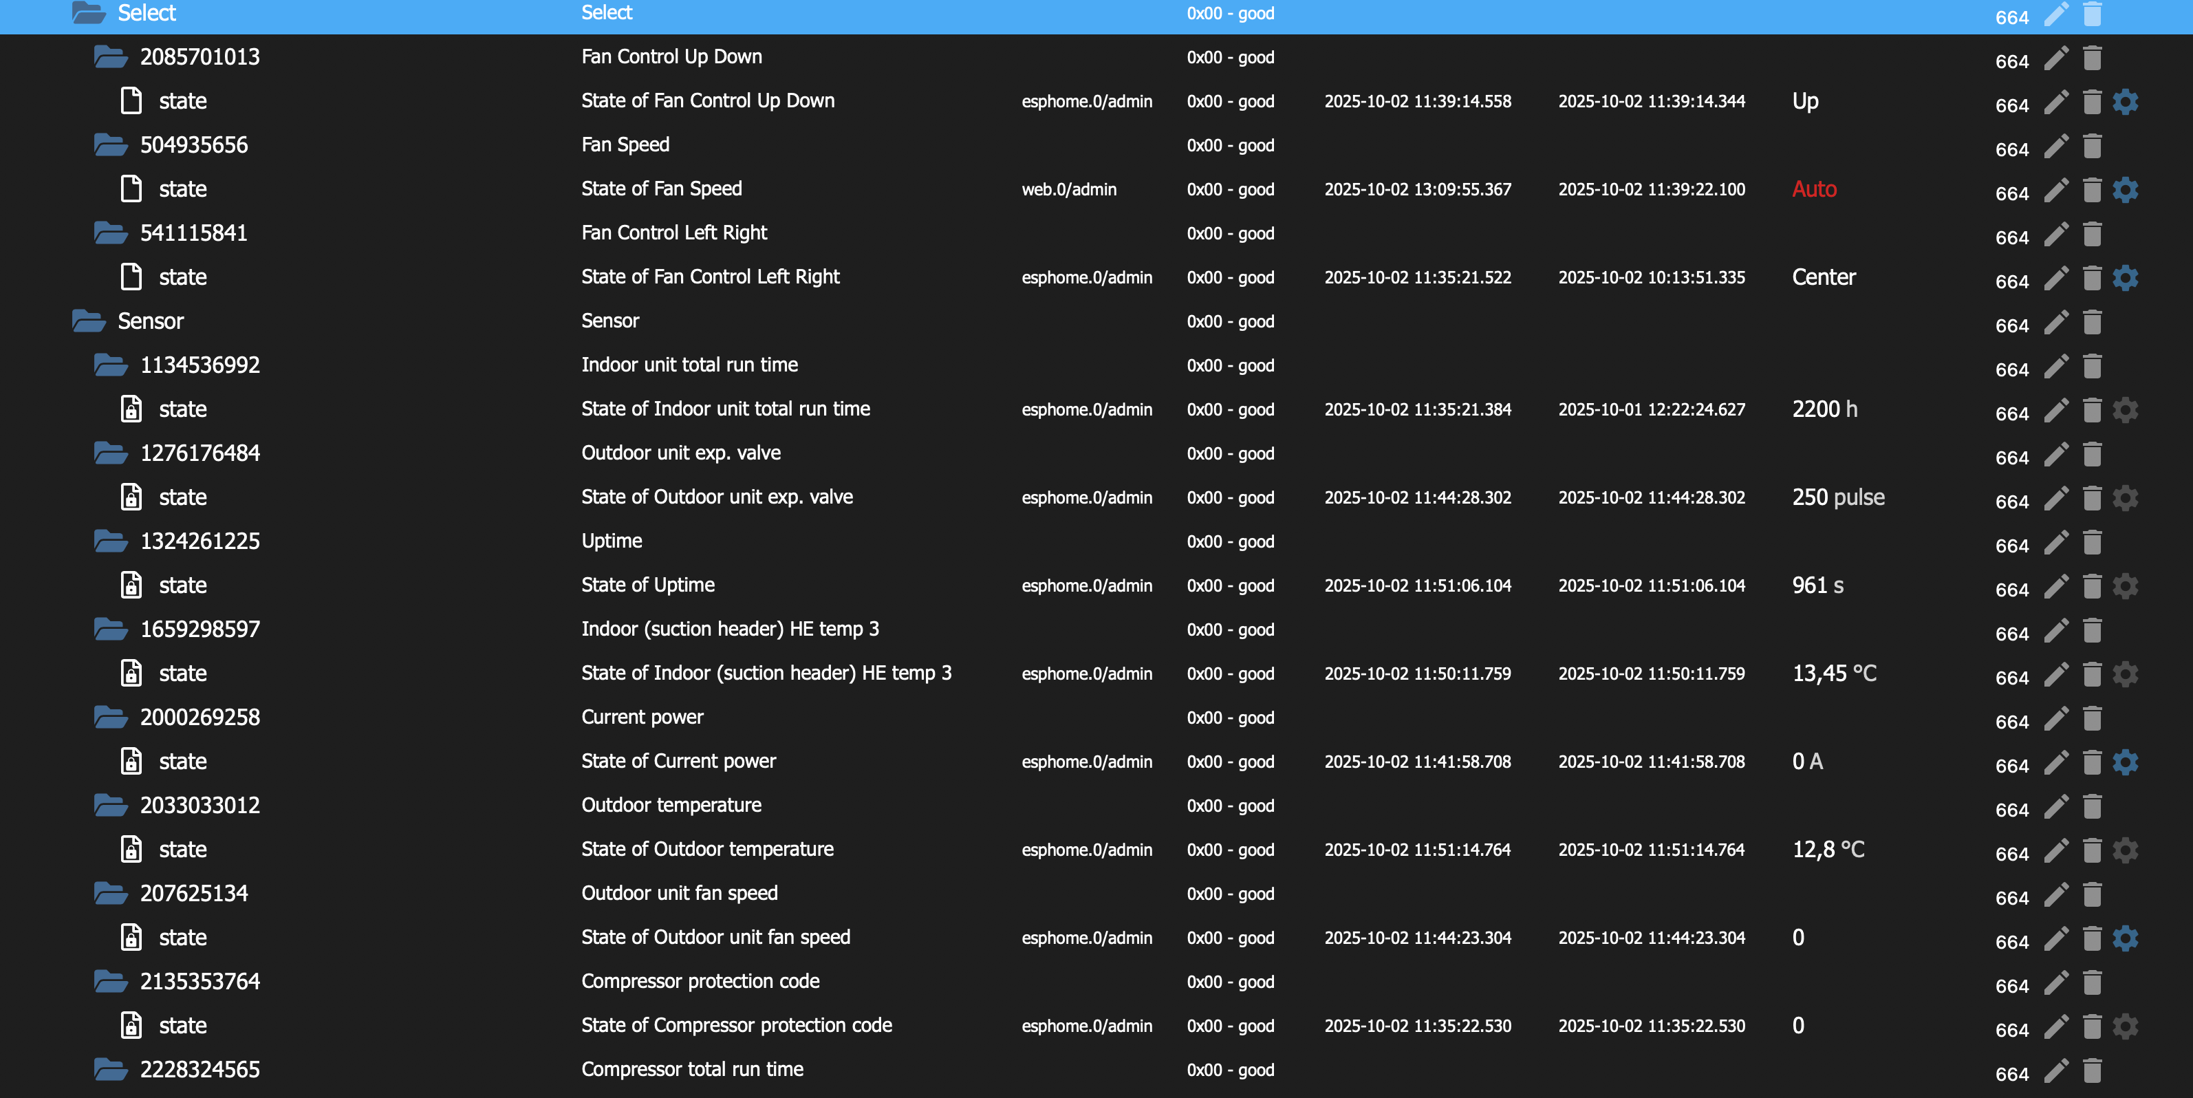Viewport: 2193px width, 1098px height.
Task: Click edit pencil for State of Fan Speed
Action: [x=2056, y=190]
